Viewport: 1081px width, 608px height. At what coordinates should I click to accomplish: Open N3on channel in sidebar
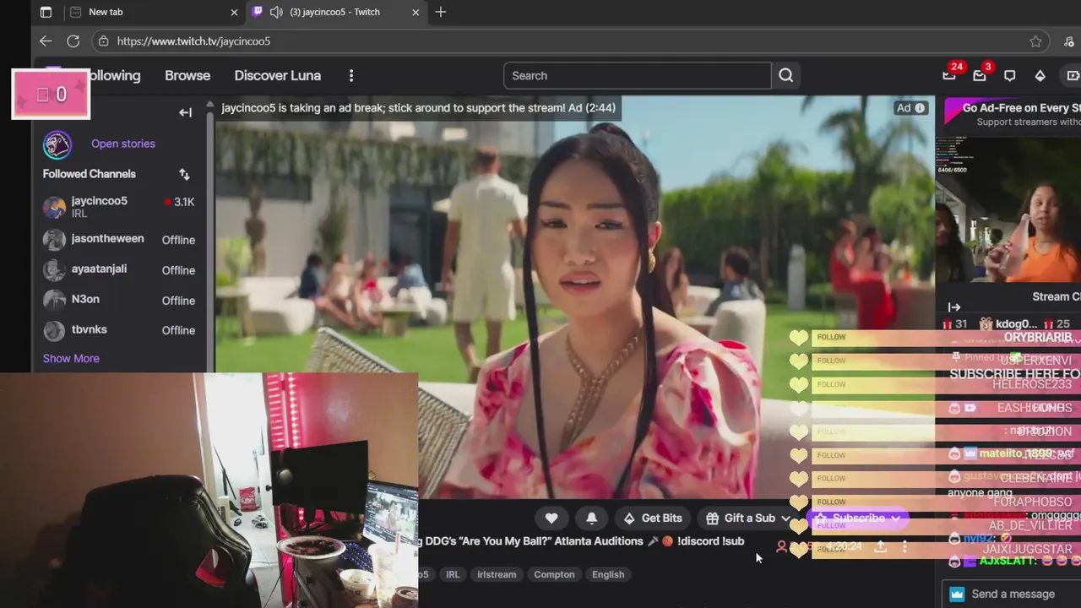tap(119, 300)
